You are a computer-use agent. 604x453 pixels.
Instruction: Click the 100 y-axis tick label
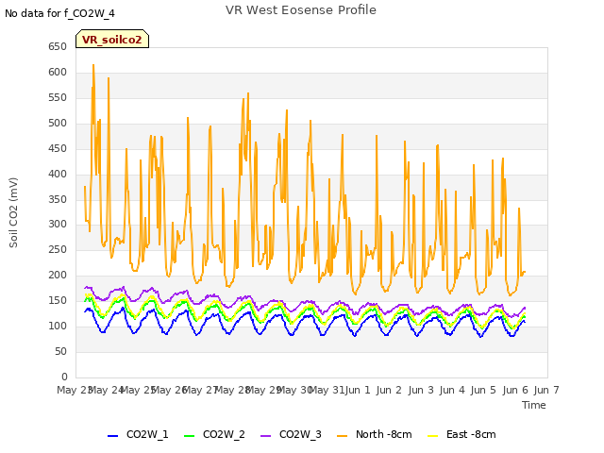pyautogui.click(x=58, y=326)
